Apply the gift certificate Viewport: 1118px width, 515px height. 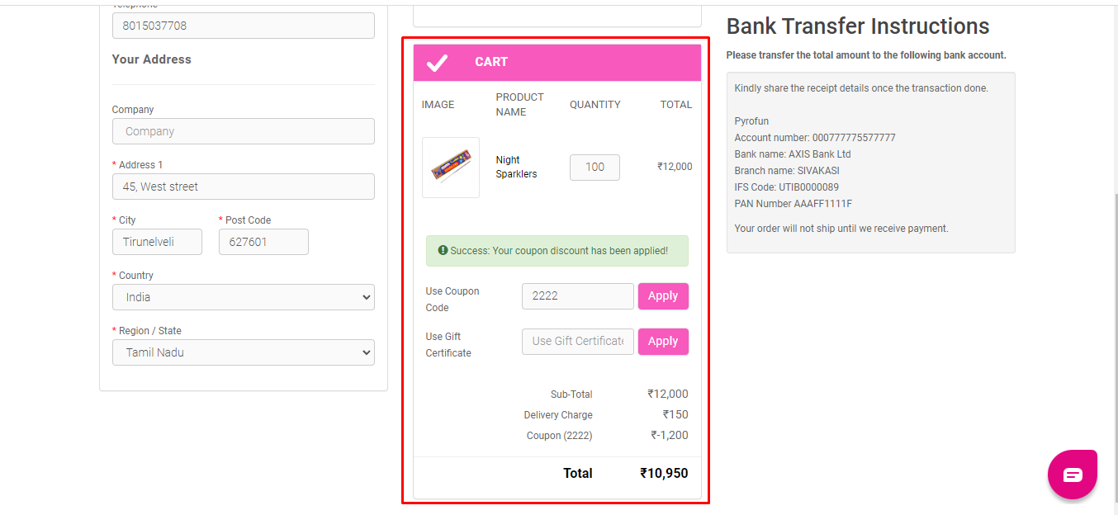[x=663, y=342]
